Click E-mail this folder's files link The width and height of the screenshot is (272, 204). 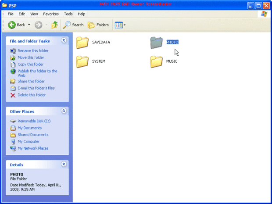pyautogui.click(x=36, y=88)
